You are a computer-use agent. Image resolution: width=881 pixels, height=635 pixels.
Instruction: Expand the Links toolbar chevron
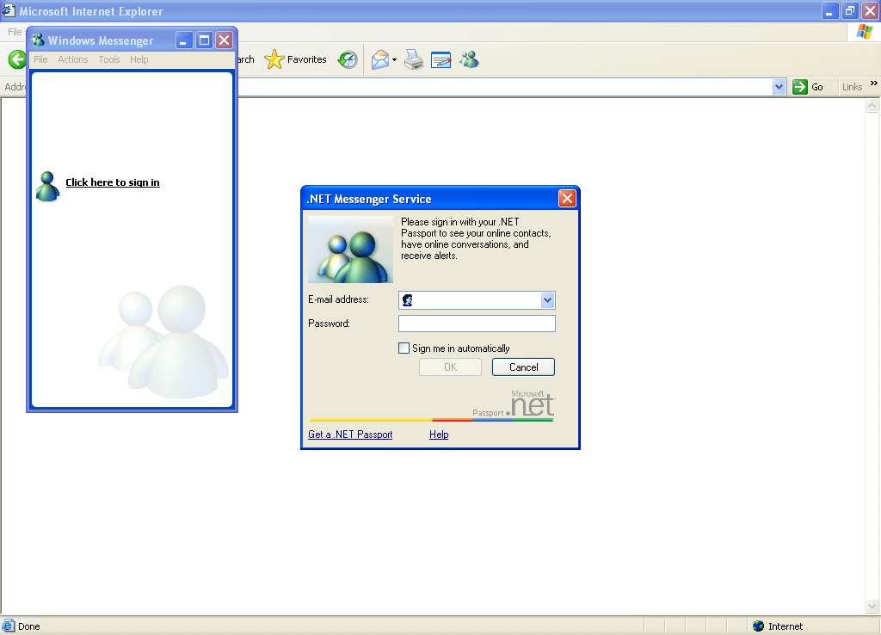(874, 83)
